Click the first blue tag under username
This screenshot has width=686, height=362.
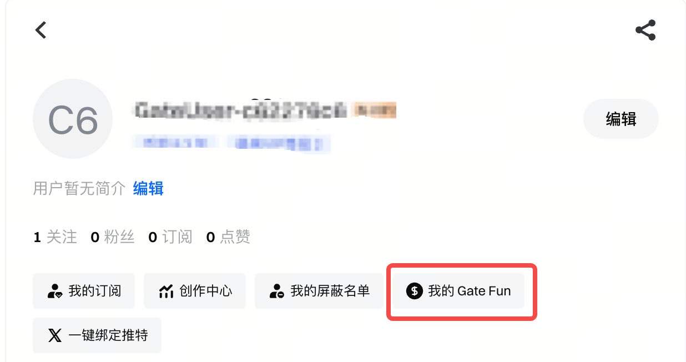[175, 143]
